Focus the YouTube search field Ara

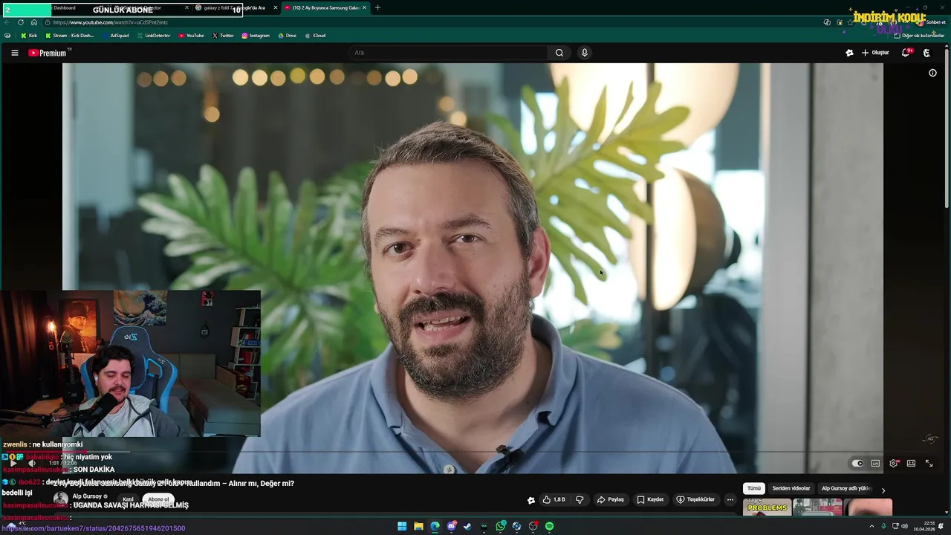click(x=449, y=53)
